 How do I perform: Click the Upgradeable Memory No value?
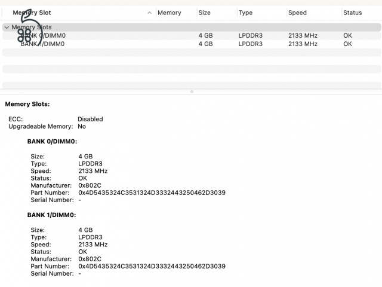82,126
